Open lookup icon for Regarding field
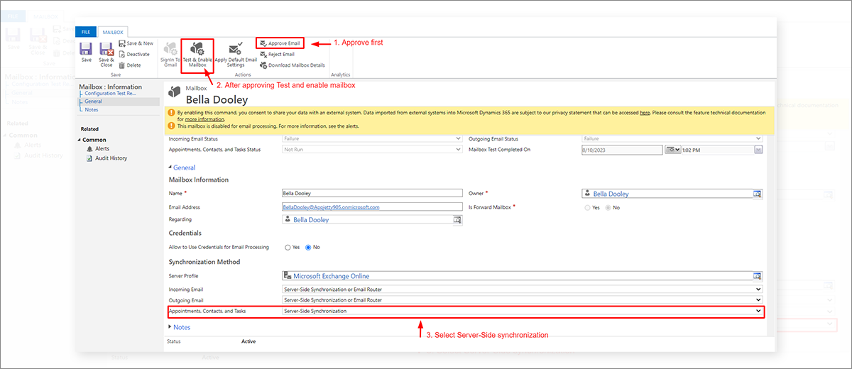Image resolution: width=852 pixels, height=369 pixels. [457, 220]
